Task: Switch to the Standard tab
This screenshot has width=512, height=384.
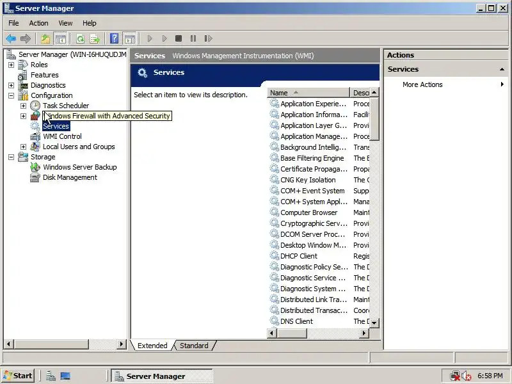Action: (x=194, y=346)
